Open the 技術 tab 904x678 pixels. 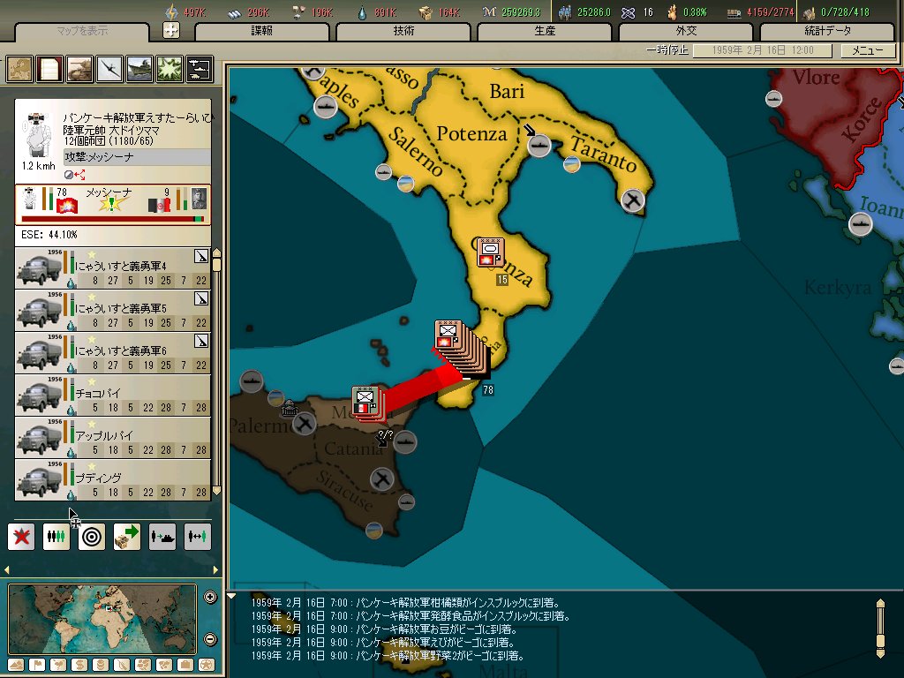pos(403,31)
